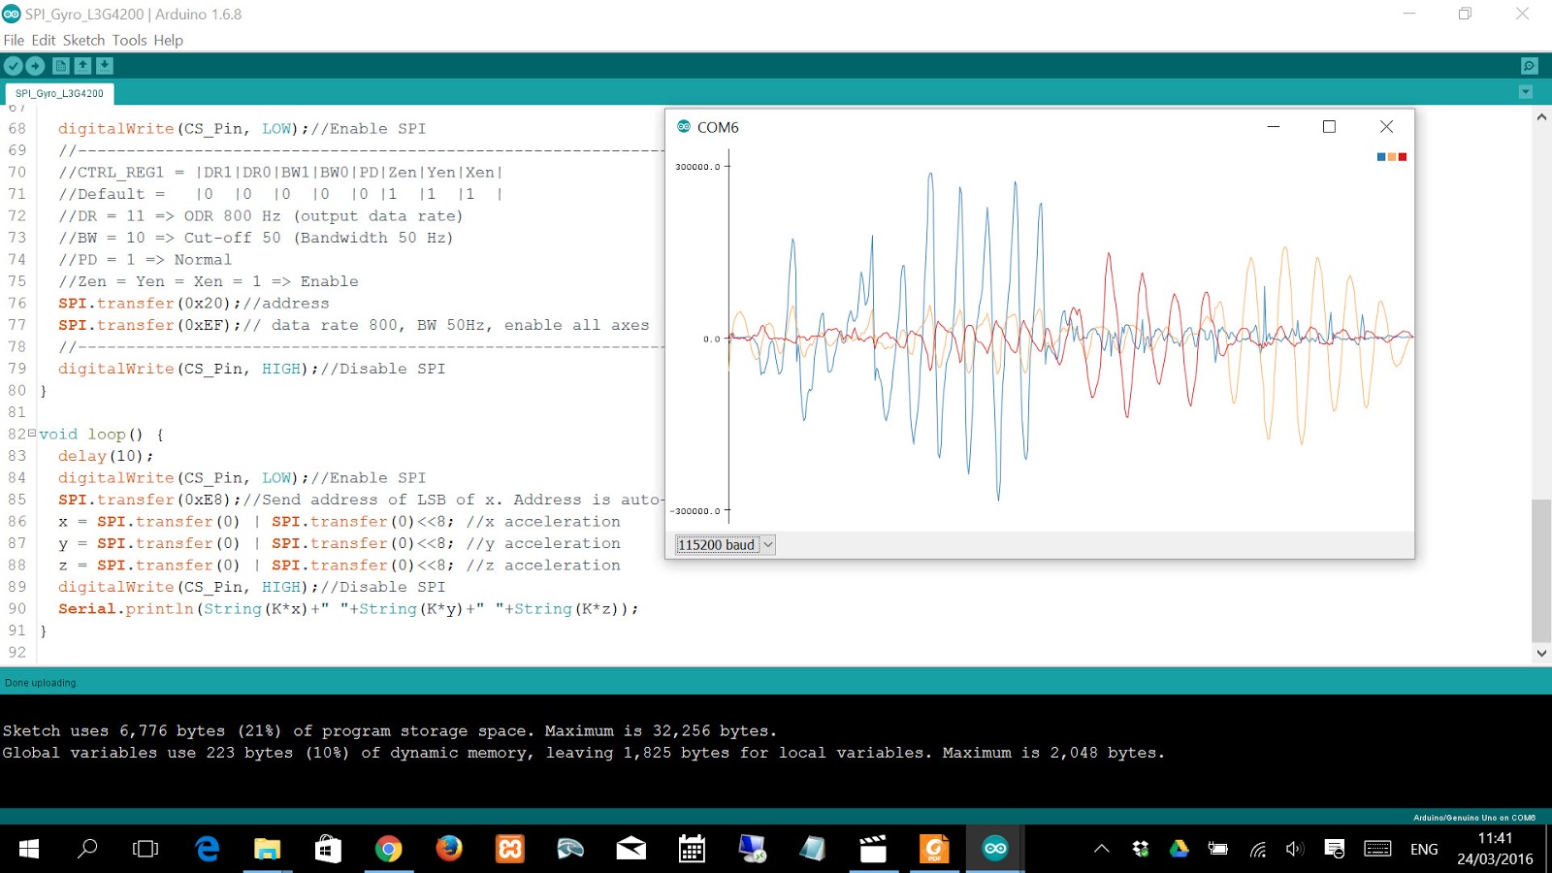
Task: Click Google Drive tray icon
Action: point(1180,849)
